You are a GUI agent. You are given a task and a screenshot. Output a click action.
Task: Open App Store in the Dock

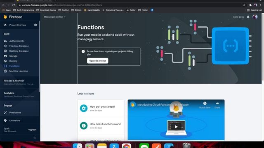tap(114, 146)
